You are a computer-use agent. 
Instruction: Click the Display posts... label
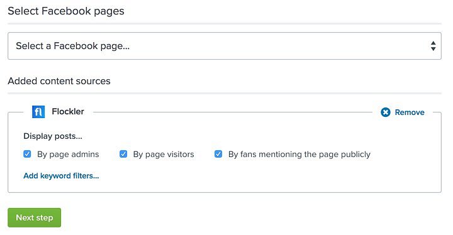pyautogui.click(x=53, y=136)
